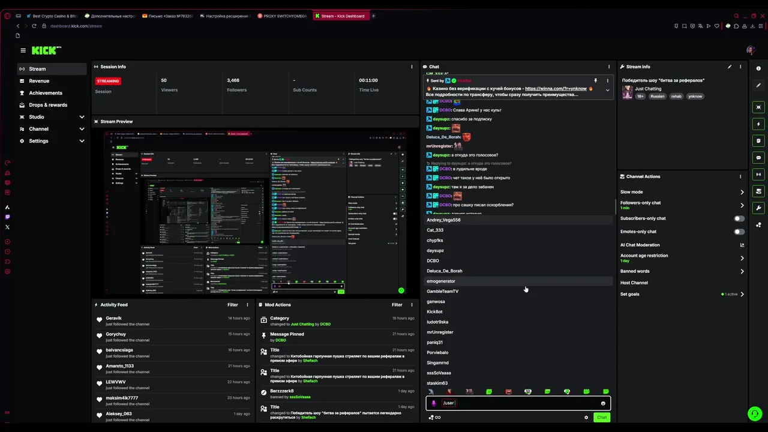
Task: Click the focus frame icon in right toolbar
Action: point(758,107)
